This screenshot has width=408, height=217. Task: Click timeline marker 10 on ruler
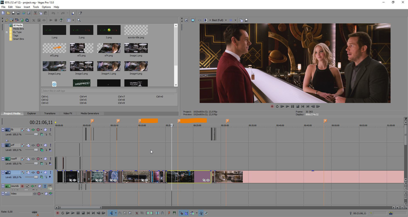118,120
